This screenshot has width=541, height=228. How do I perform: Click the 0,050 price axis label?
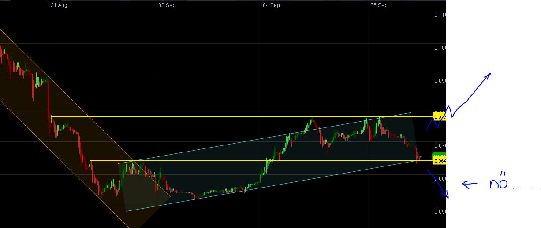point(440,211)
